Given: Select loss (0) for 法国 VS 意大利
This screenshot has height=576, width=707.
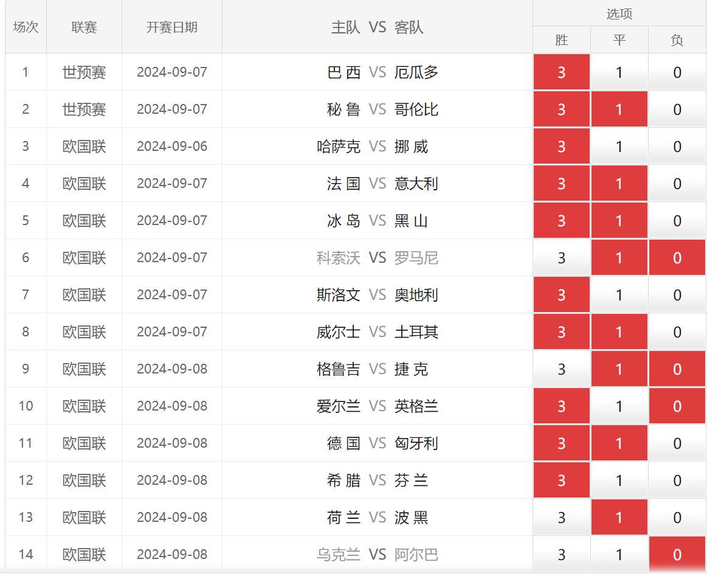Looking at the screenshot, I should tap(677, 184).
